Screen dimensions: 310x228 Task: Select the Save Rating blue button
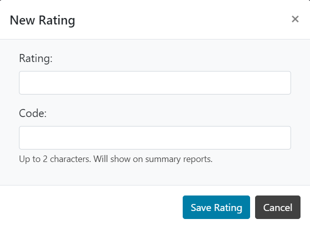coord(216,207)
